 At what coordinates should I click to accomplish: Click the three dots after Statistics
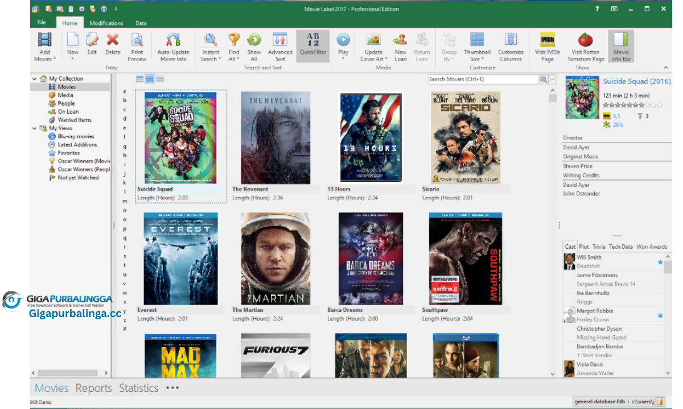point(172,388)
